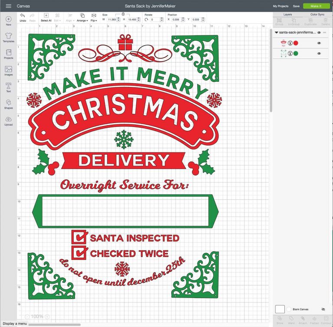The image size is (333, 327).
Task: Open the Projects panel
Action: (x=9, y=52)
